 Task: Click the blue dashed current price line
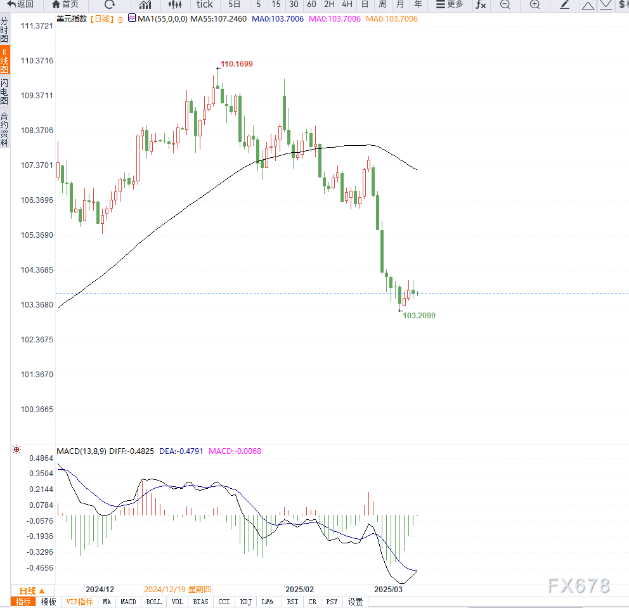click(342, 294)
